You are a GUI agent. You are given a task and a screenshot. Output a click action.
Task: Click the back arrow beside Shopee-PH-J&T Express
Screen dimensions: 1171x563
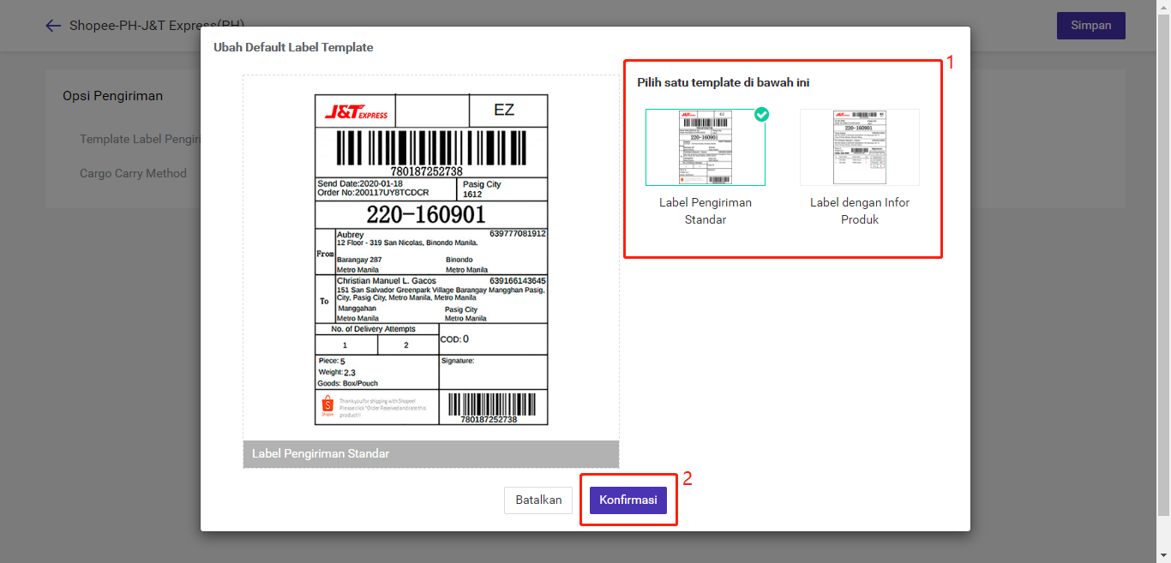point(53,26)
